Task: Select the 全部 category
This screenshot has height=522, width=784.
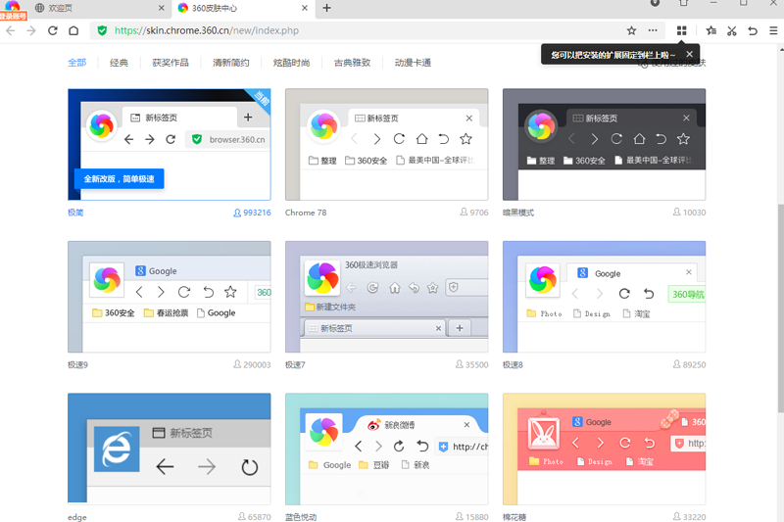Action: click(77, 63)
